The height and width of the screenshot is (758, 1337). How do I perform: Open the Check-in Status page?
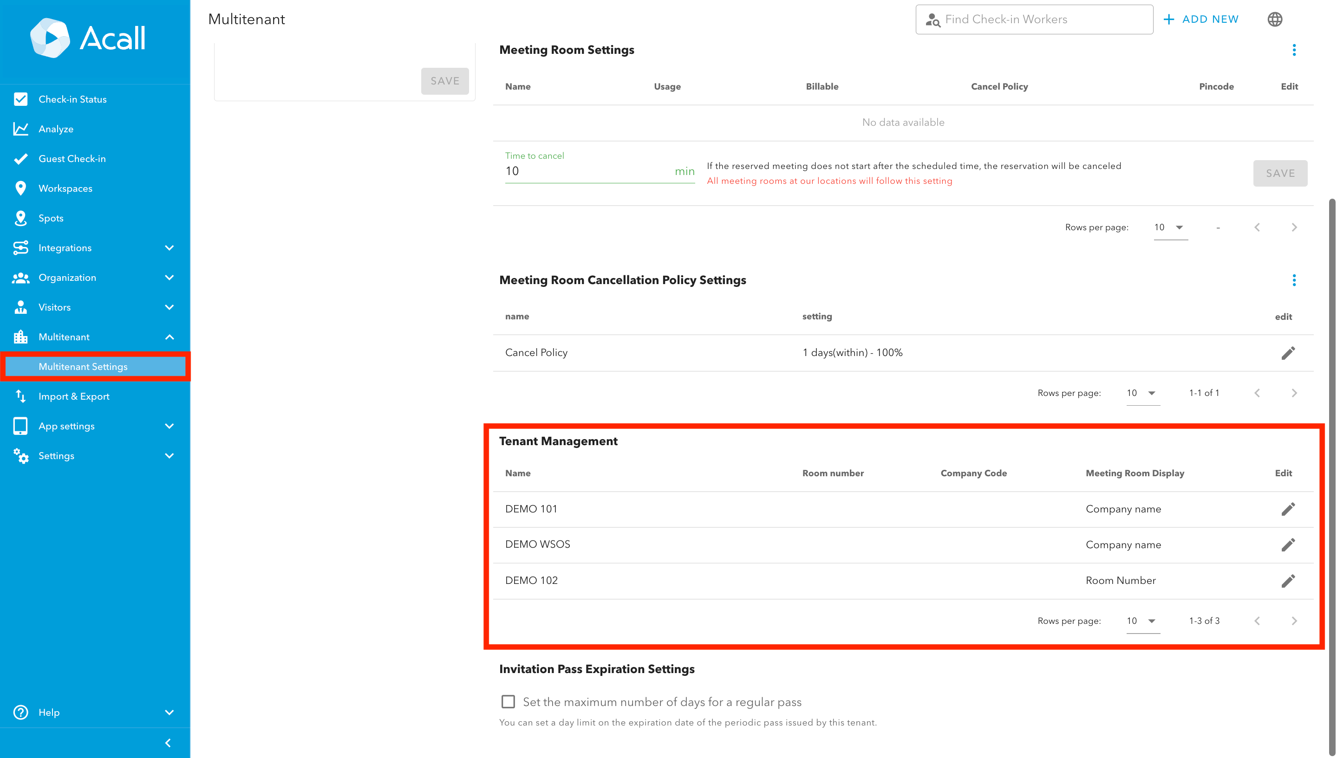point(72,99)
